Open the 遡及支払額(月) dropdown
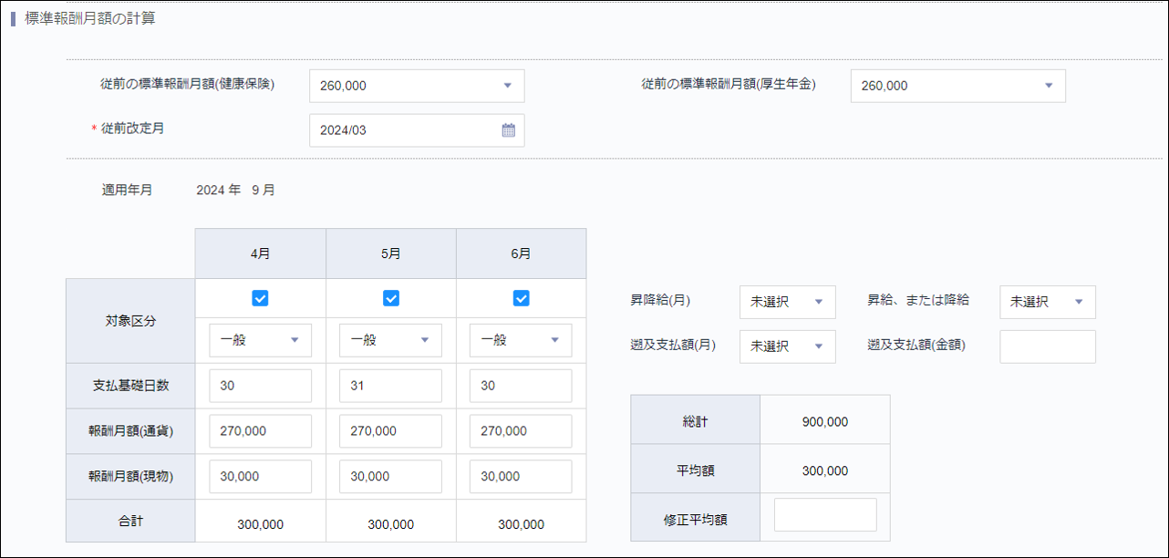Screen dimensions: 1169x558 [x=788, y=346]
